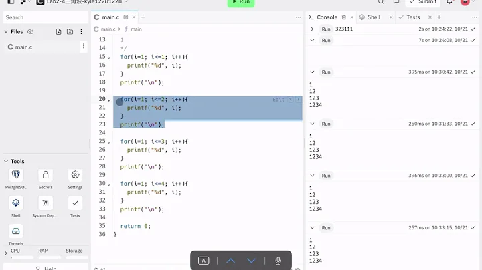Screen dimensions: 482x270
Task: Fold the for loop at line 15
Action: point(109,57)
